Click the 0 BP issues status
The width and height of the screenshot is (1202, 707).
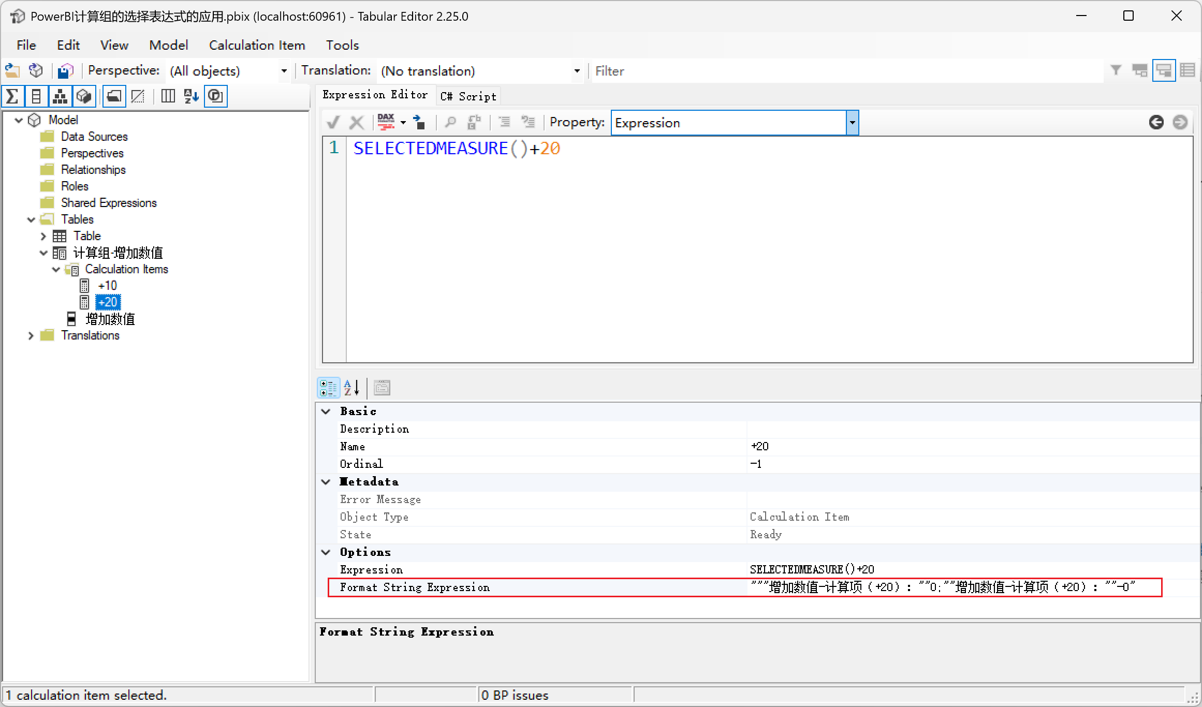(515, 695)
